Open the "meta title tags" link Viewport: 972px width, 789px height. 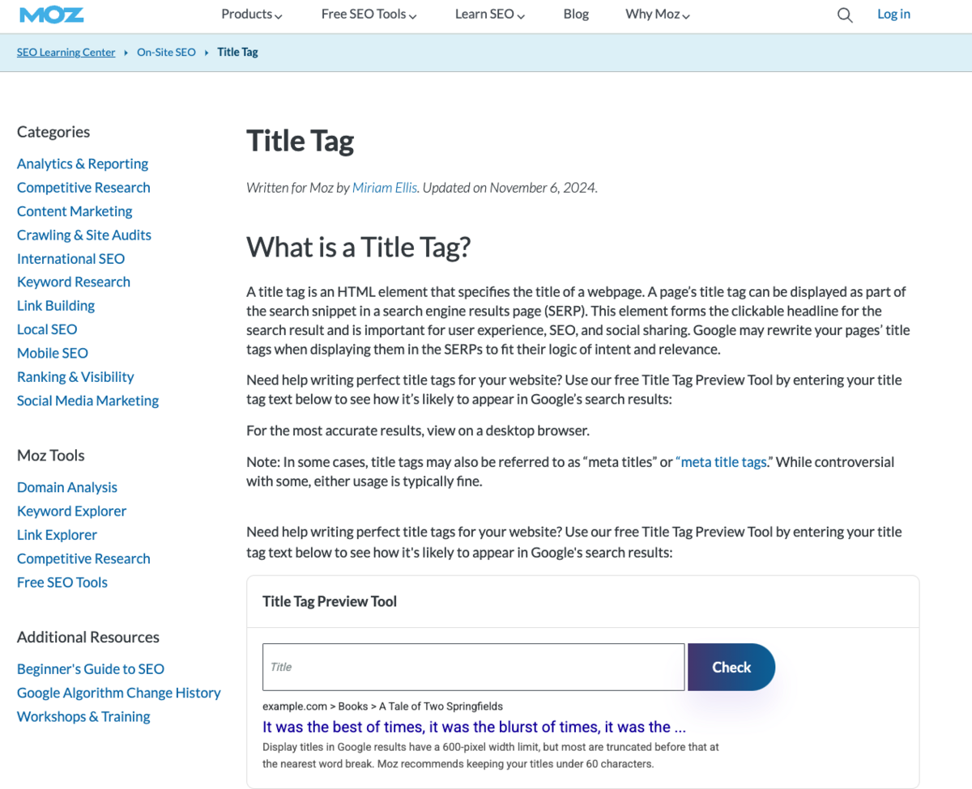click(722, 461)
